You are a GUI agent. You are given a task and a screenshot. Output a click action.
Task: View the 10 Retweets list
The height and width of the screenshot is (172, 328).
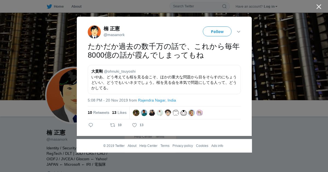tap(98, 112)
